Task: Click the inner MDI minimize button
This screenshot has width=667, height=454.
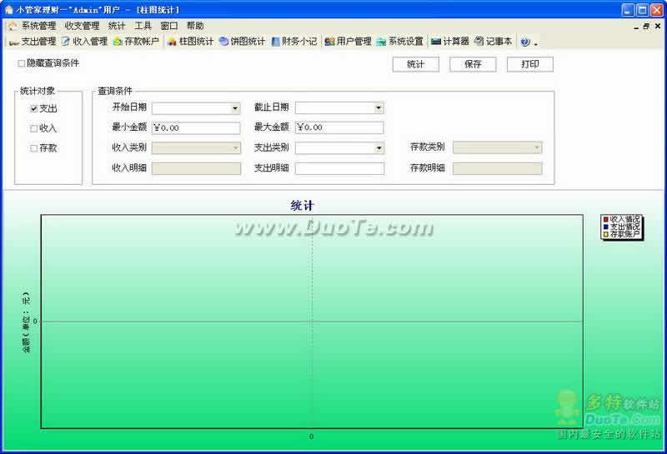Action: (636, 27)
